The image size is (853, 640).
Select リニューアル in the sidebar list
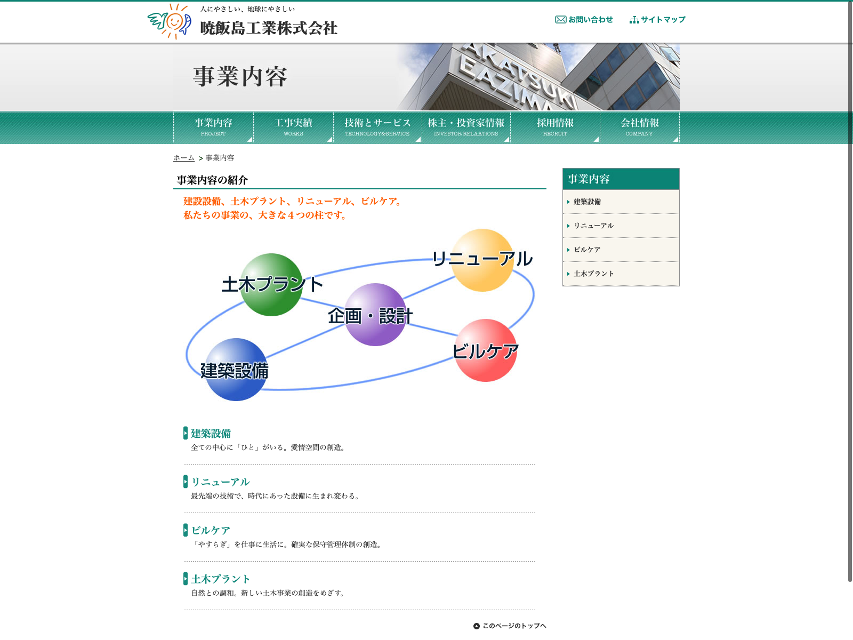[x=593, y=226]
